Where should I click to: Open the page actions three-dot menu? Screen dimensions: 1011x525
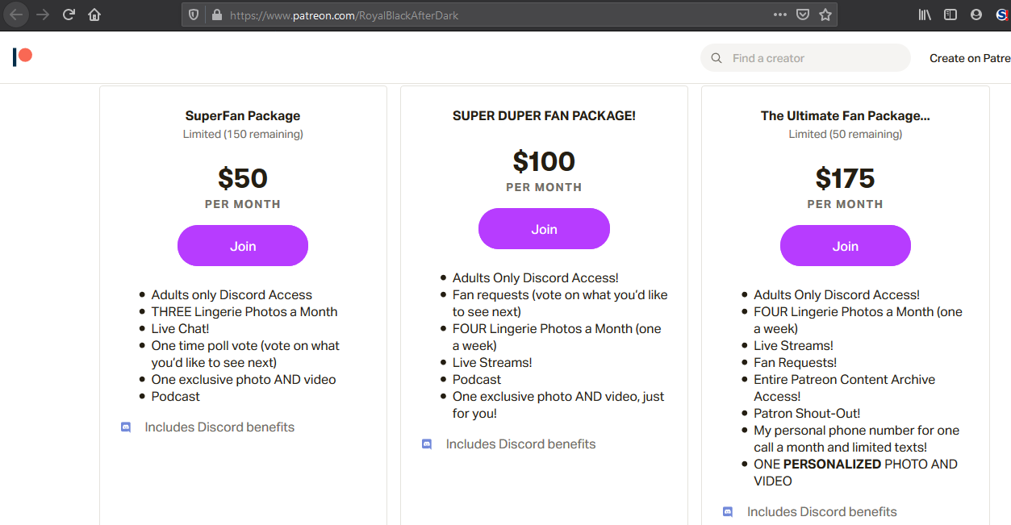click(x=779, y=15)
